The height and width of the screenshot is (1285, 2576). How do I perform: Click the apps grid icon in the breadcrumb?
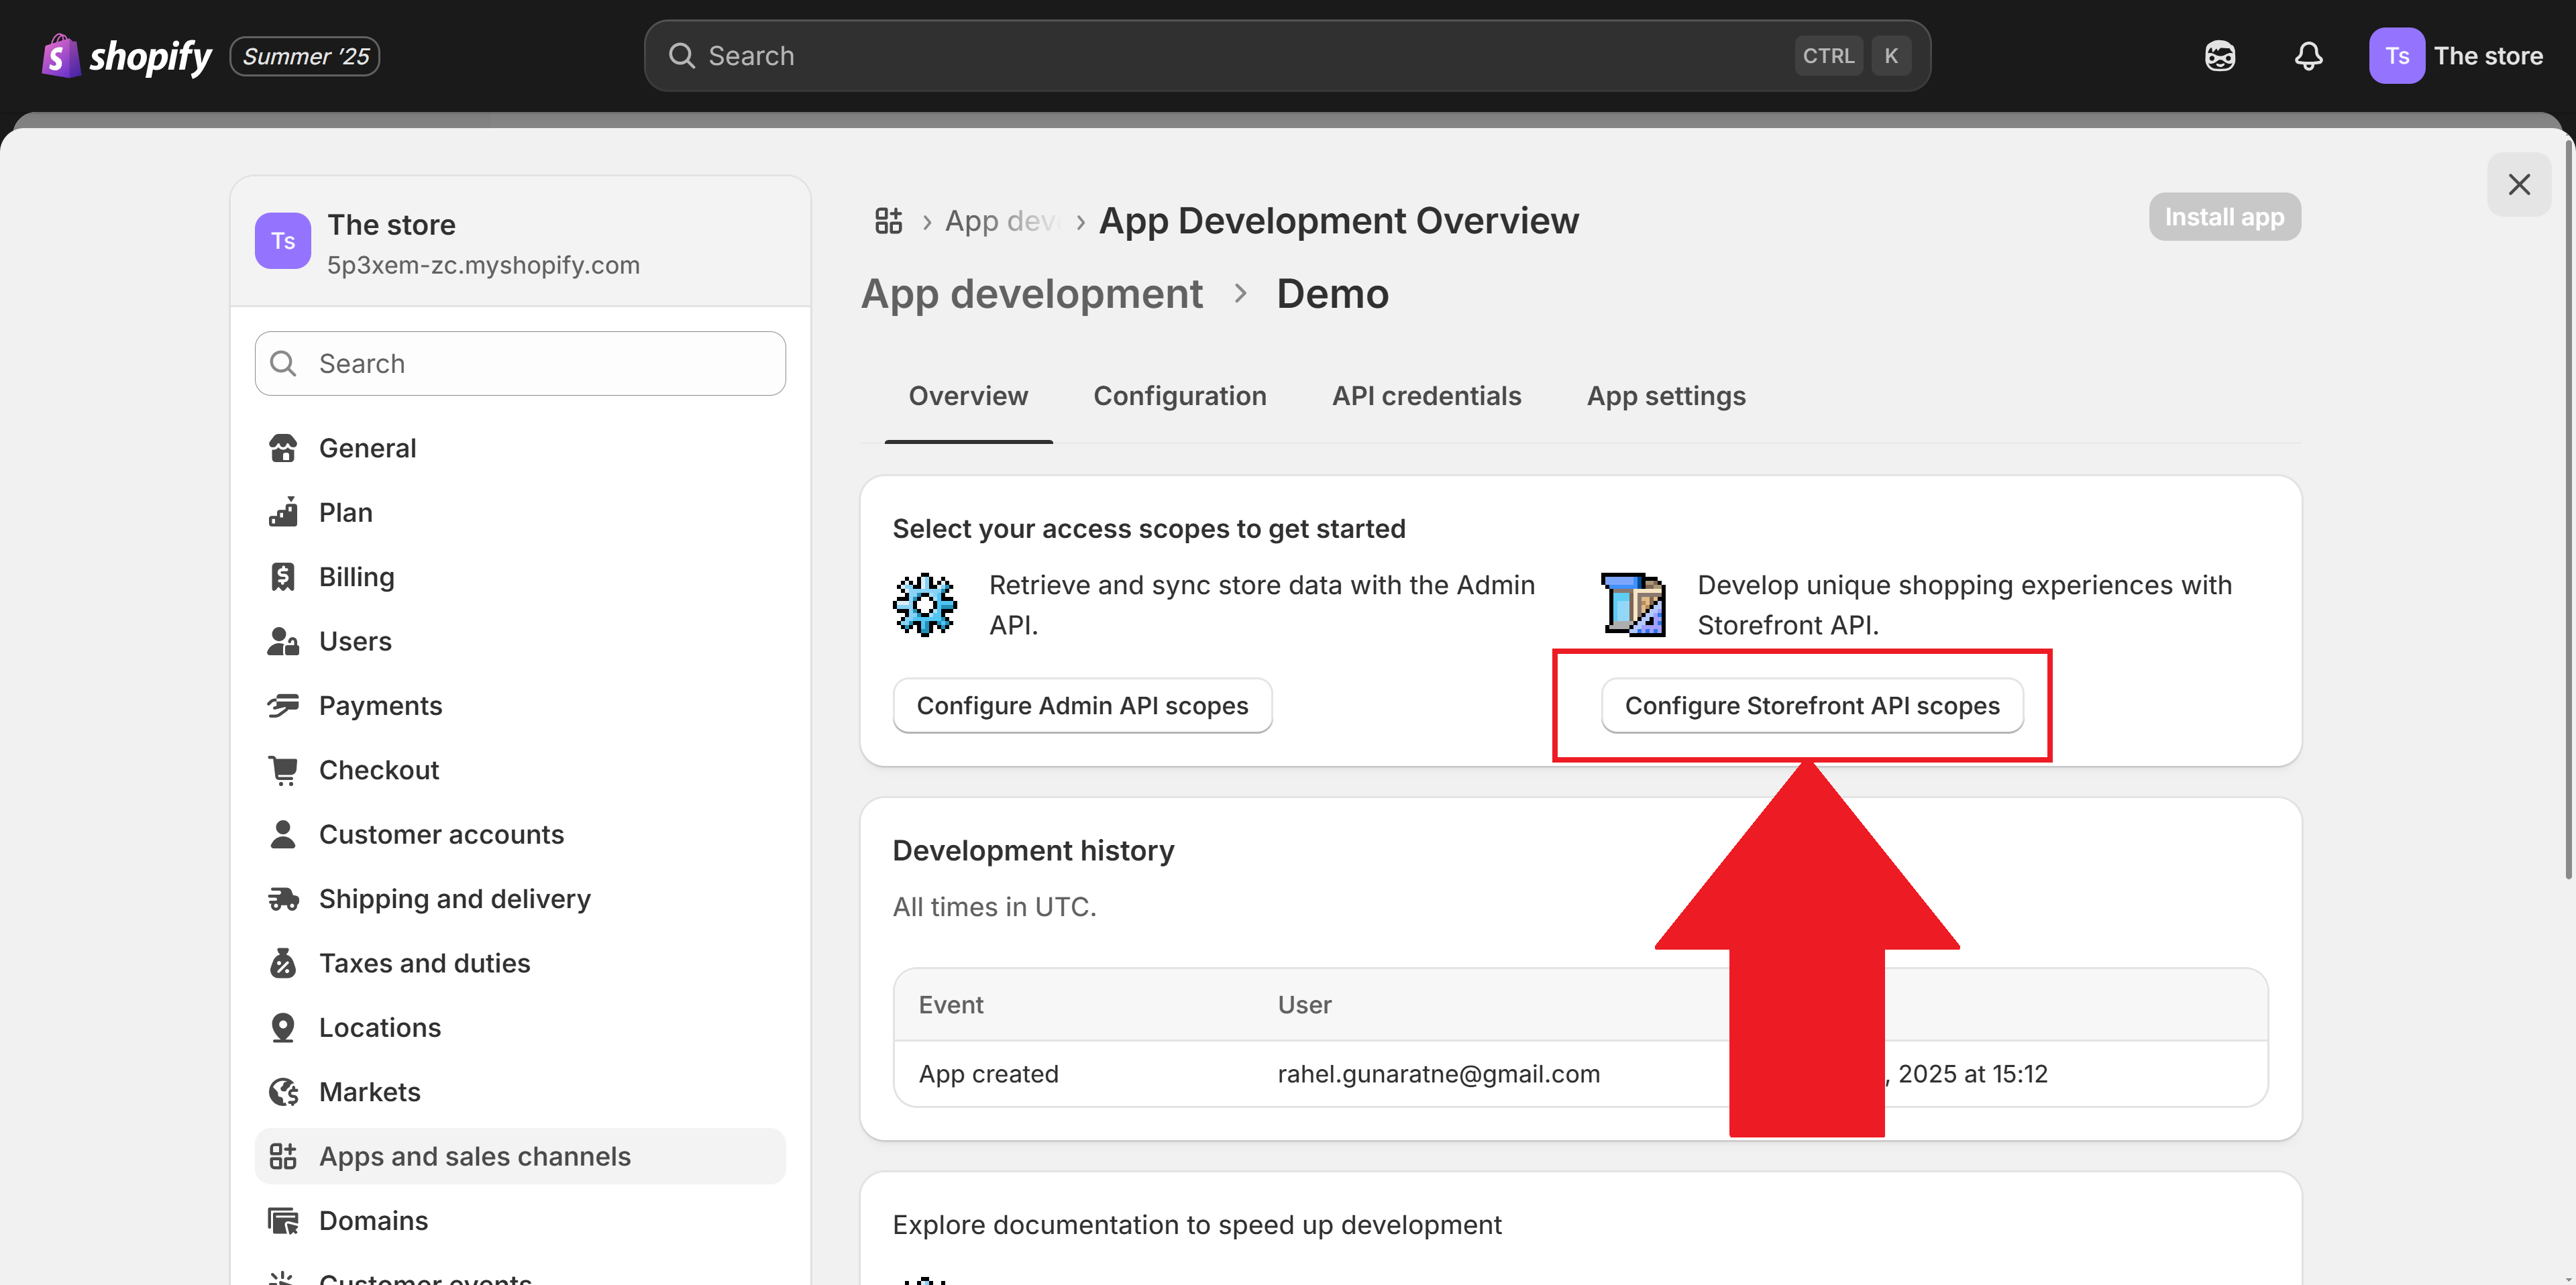tap(888, 220)
